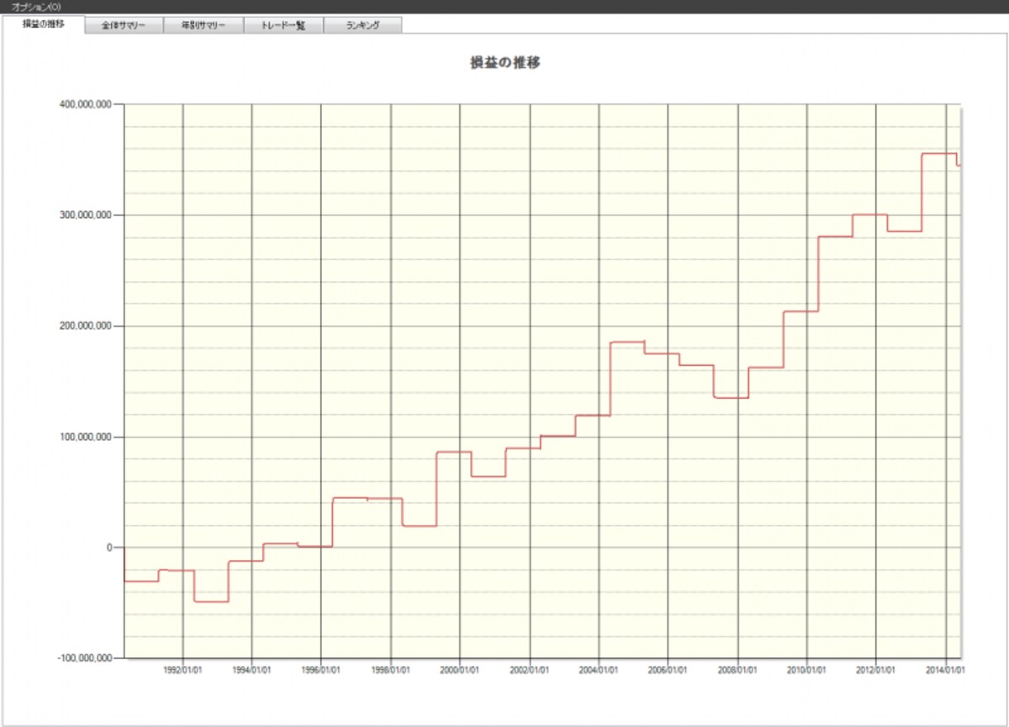Go to the トレード一覧 tab
Viewport: 1009px width, 727px height.
(x=283, y=25)
